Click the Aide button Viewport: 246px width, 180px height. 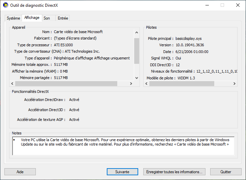(x=20, y=172)
